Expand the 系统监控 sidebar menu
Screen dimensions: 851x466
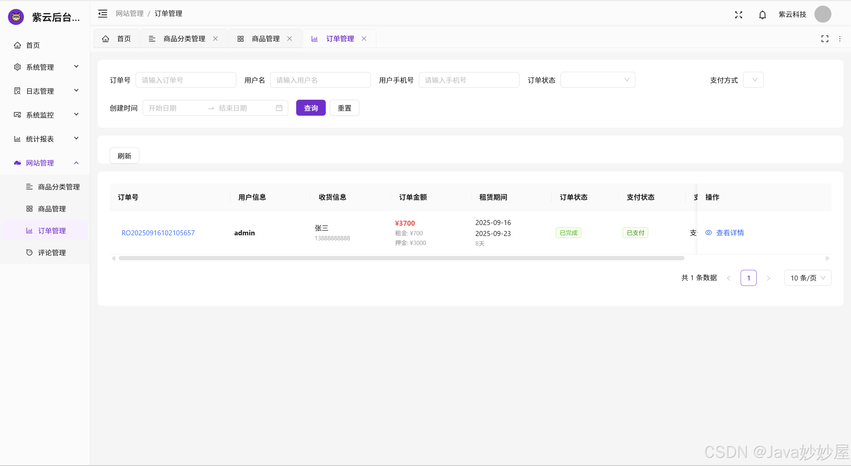(x=45, y=115)
